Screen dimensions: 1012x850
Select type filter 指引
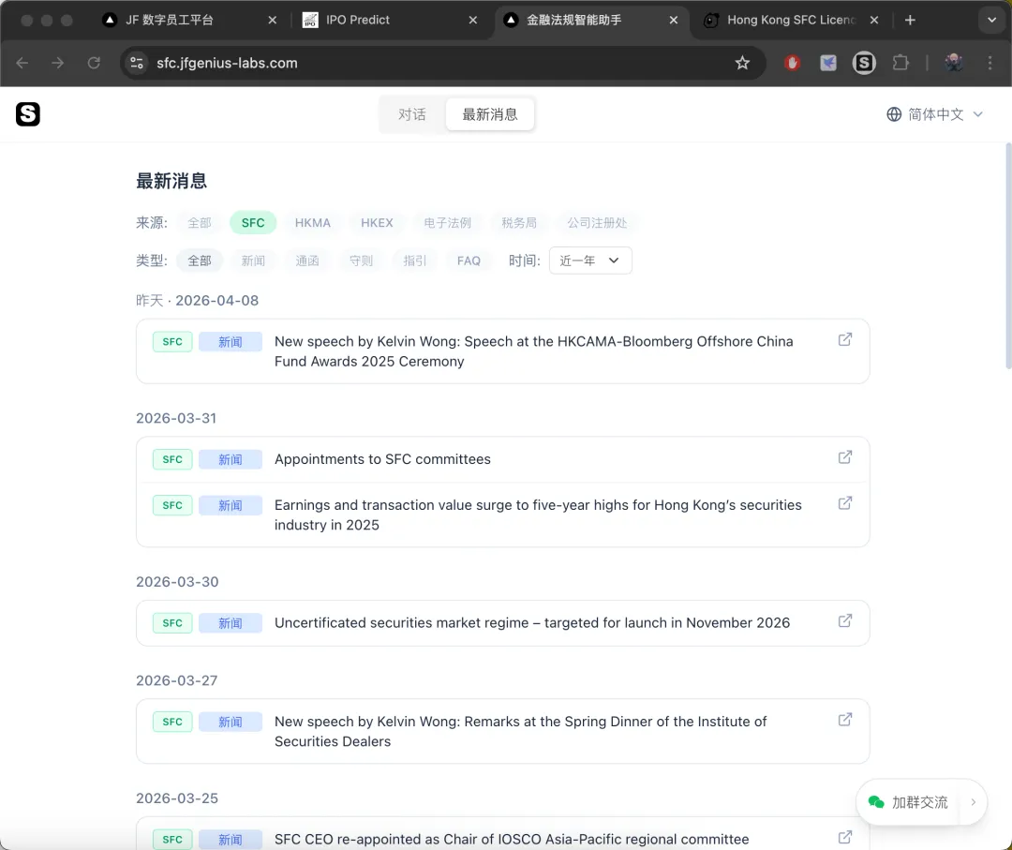click(x=415, y=261)
